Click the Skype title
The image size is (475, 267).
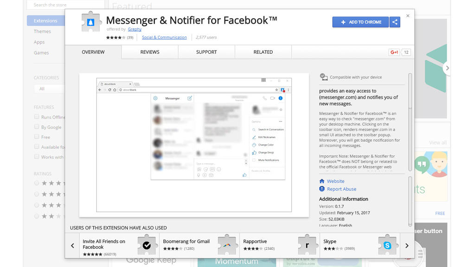pos(330,241)
